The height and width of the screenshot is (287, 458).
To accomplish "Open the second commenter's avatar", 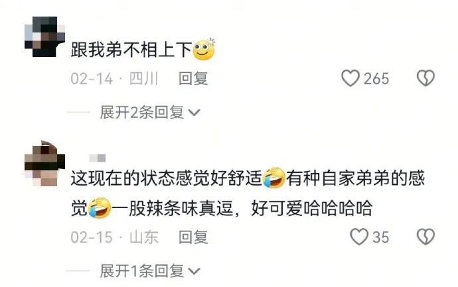I will point(44,163).
